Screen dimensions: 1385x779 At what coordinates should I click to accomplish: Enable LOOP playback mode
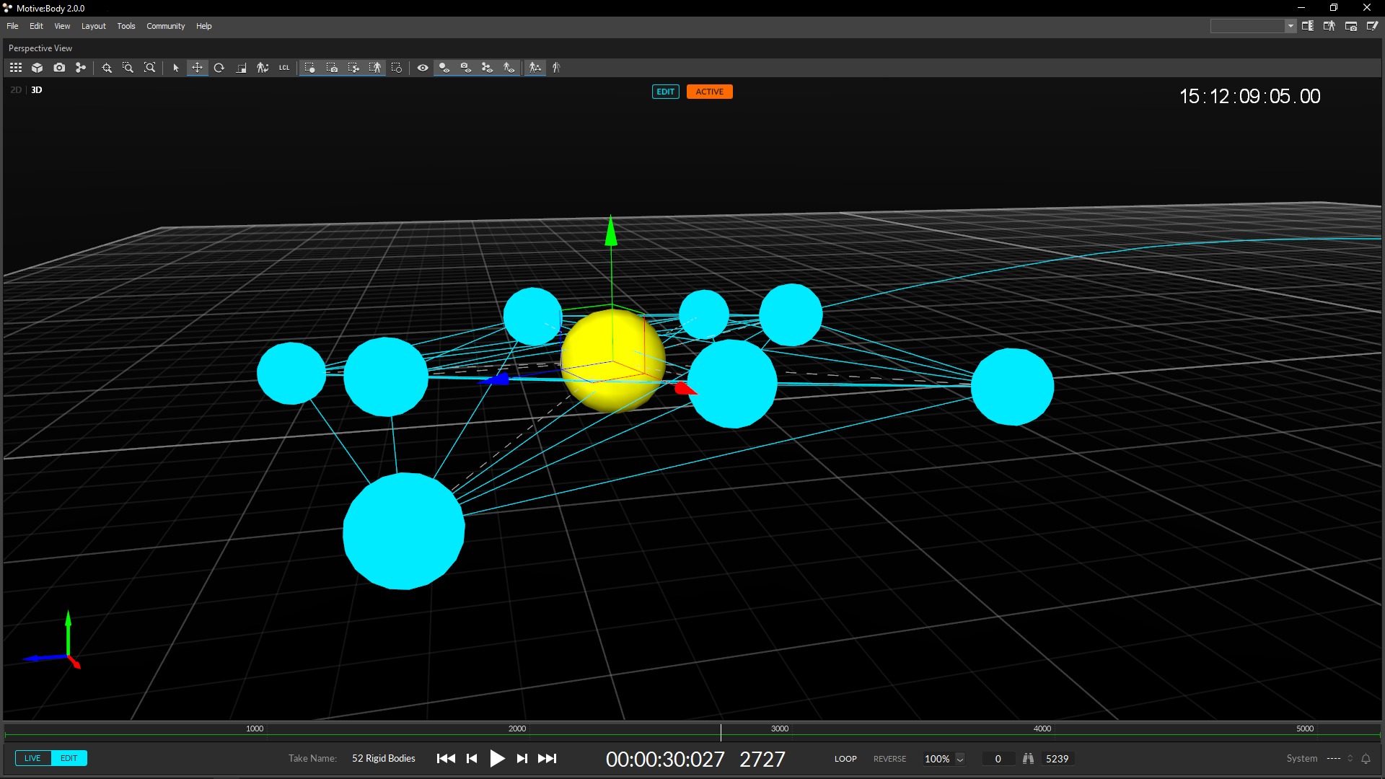[x=845, y=758]
